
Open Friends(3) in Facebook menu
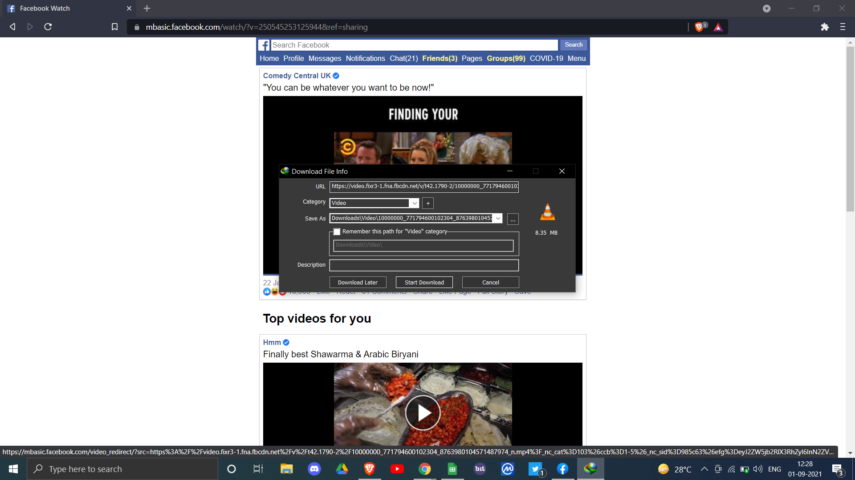pyautogui.click(x=440, y=59)
